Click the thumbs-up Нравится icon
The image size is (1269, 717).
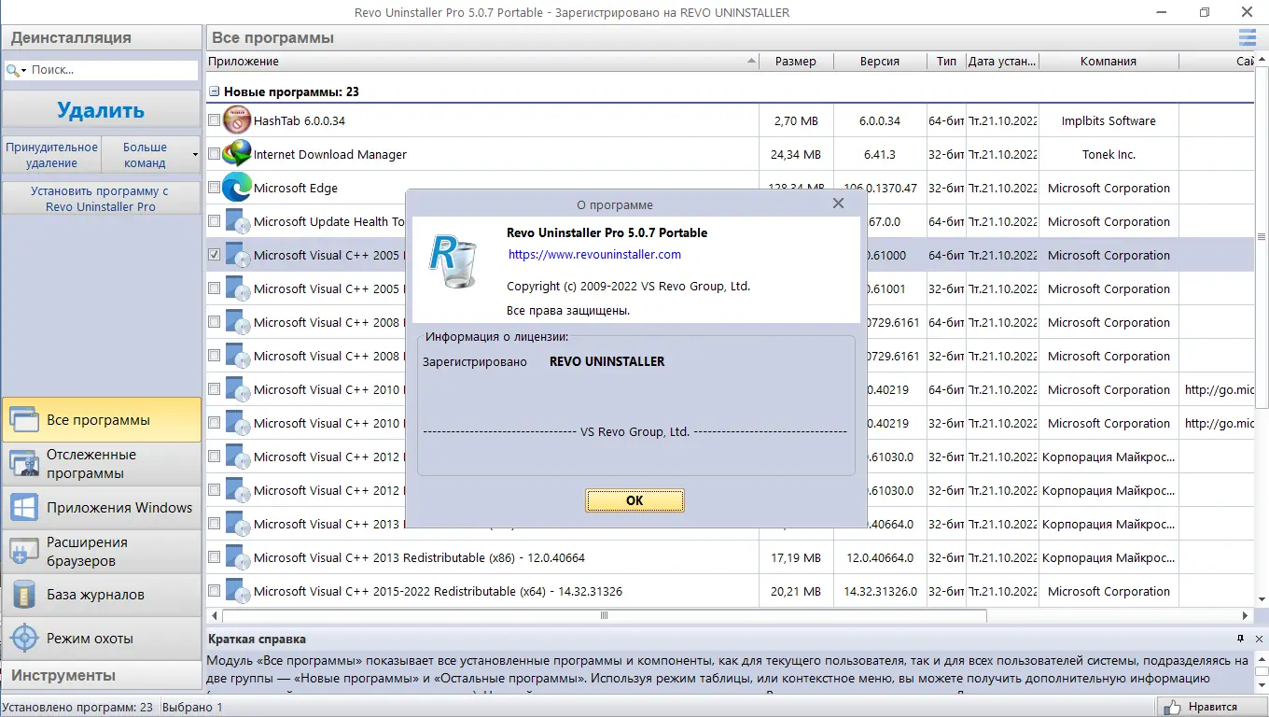click(x=1171, y=707)
